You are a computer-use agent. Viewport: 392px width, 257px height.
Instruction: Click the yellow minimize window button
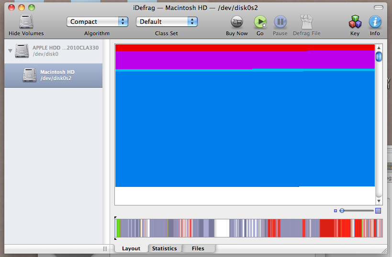[x=22, y=8]
